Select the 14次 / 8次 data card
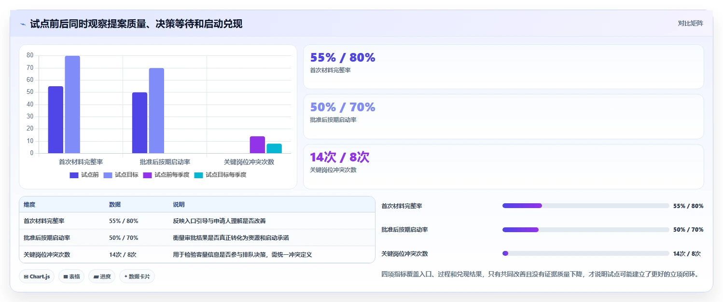The image size is (723, 302). 503,167
